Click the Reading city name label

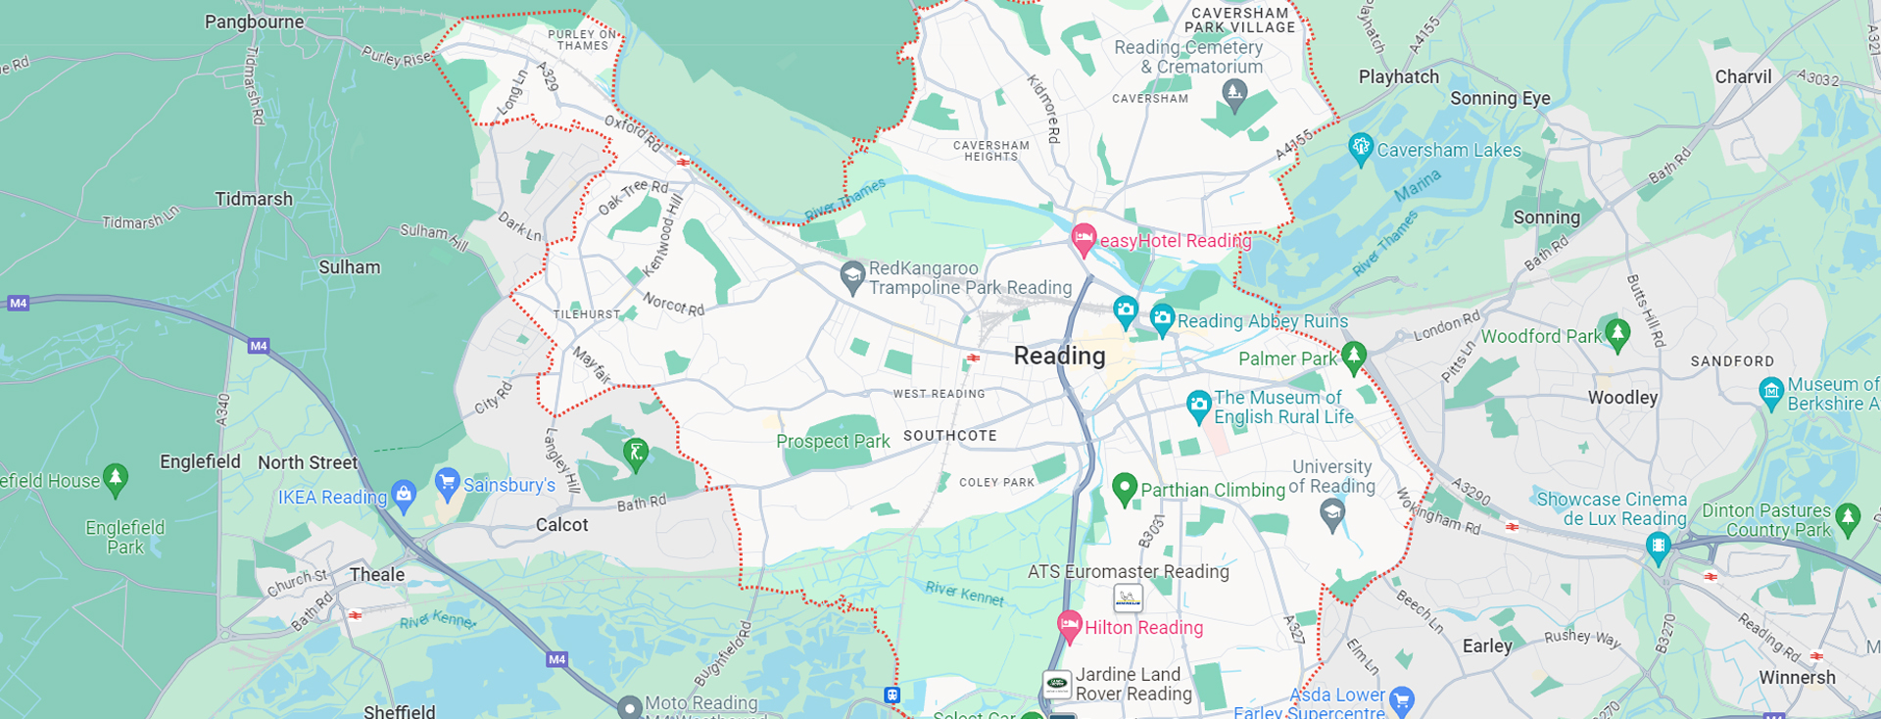[1059, 356]
